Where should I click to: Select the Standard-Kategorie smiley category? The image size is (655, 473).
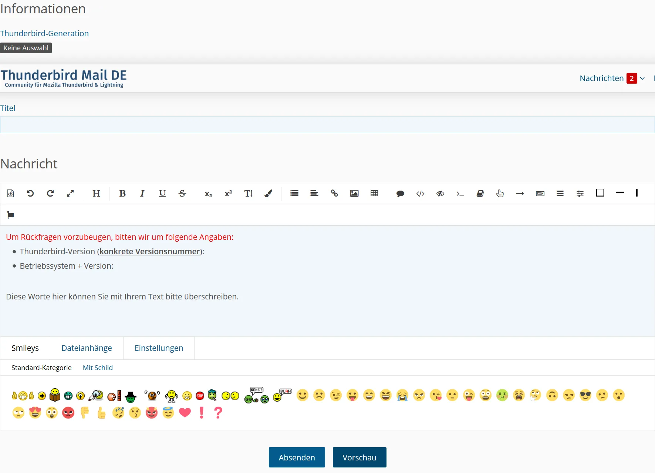[x=41, y=368]
